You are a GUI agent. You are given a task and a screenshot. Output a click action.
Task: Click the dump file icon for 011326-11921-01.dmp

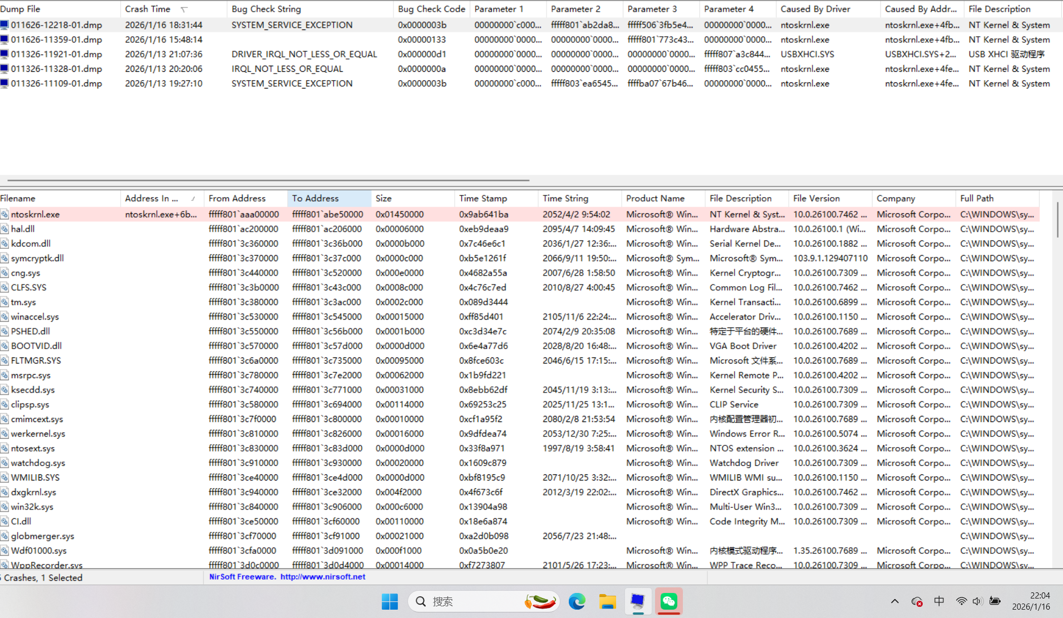(x=4, y=54)
